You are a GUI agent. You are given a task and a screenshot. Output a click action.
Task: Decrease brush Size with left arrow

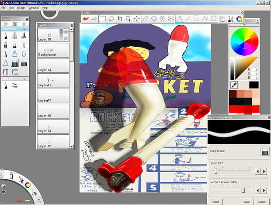tap(258, 171)
